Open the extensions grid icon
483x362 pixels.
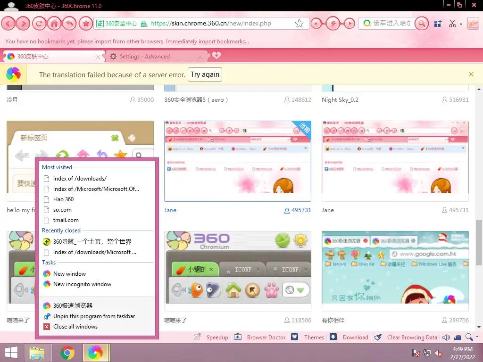click(x=438, y=24)
